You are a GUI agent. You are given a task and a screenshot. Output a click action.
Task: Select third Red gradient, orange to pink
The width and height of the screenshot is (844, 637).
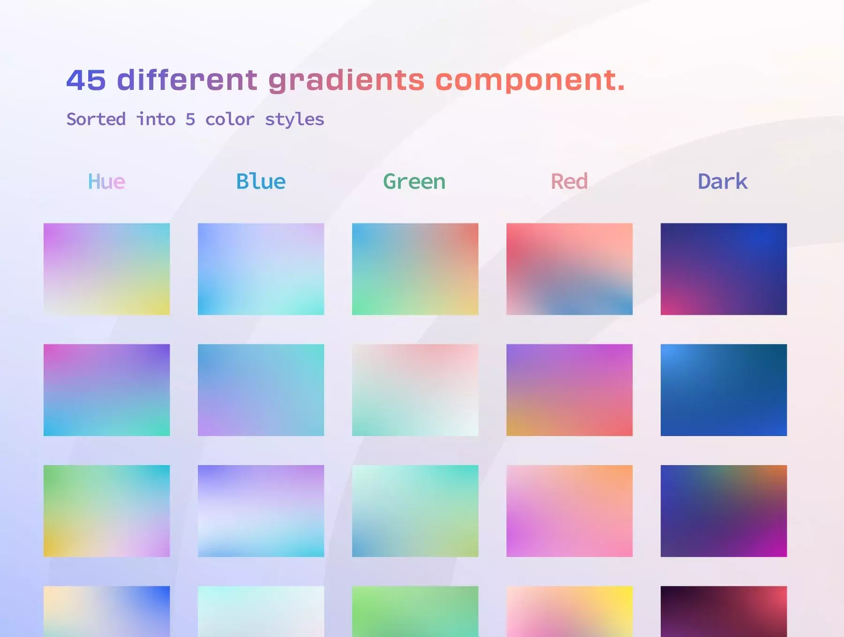(569, 511)
